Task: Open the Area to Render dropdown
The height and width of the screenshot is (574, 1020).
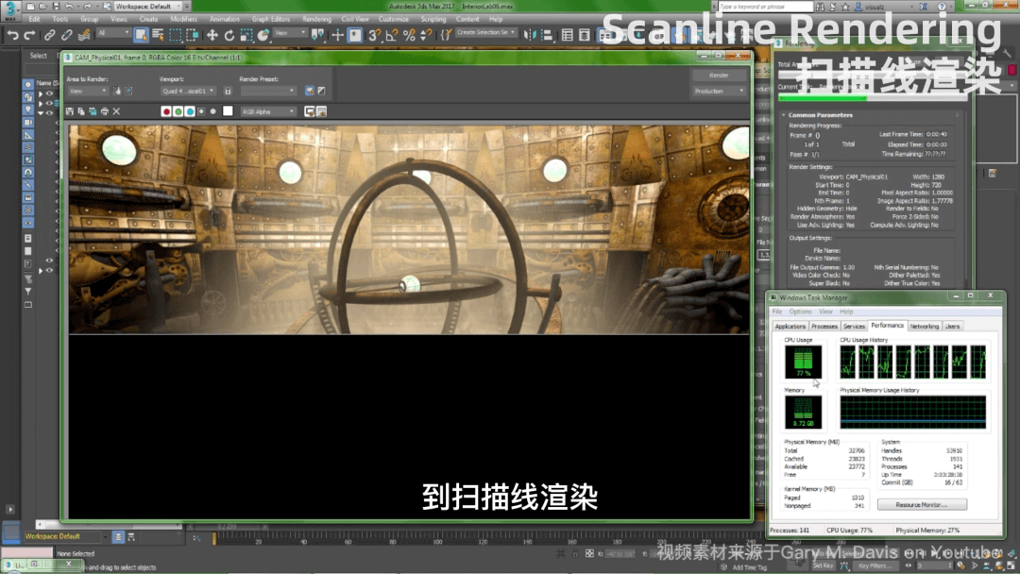Action: tap(87, 91)
